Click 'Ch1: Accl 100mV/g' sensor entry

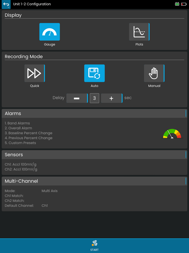[21, 164]
